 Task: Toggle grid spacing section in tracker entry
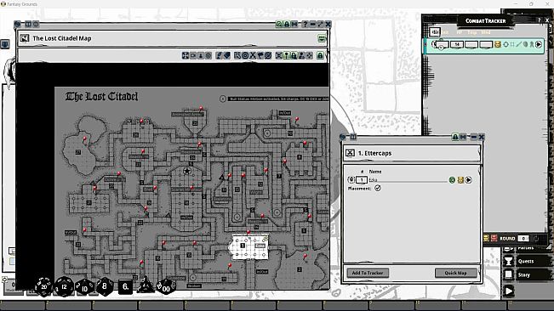click(x=512, y=44)
